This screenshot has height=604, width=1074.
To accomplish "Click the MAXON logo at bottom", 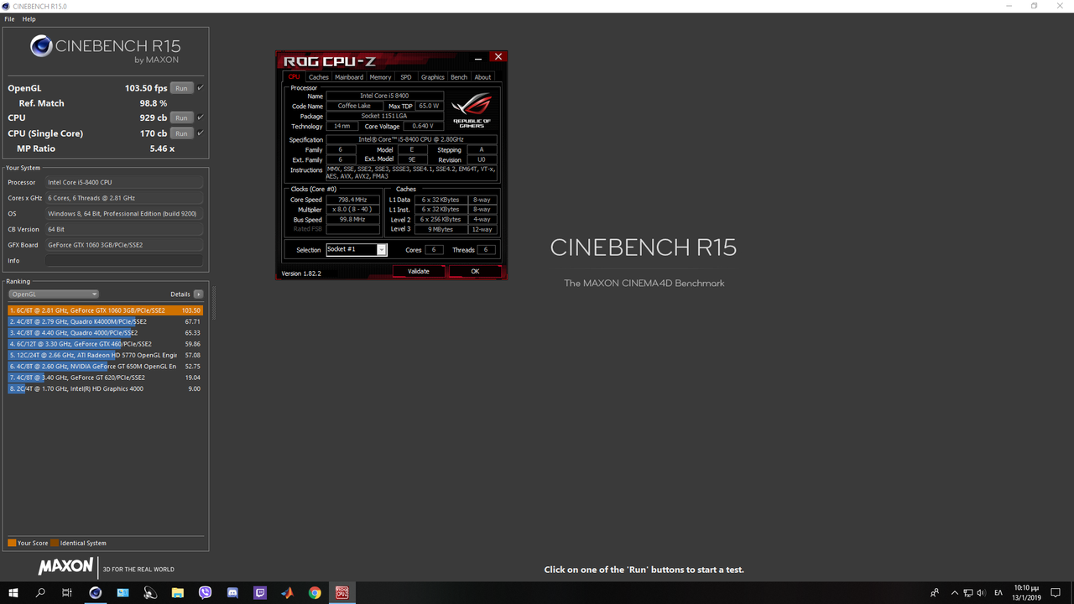I will point(65,567).
